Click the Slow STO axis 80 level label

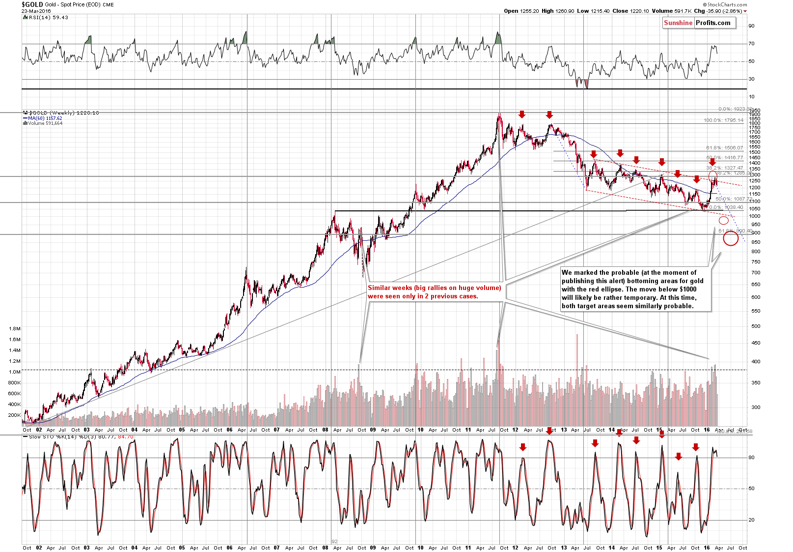pos(751,457)
